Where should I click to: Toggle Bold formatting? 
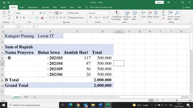17,18
